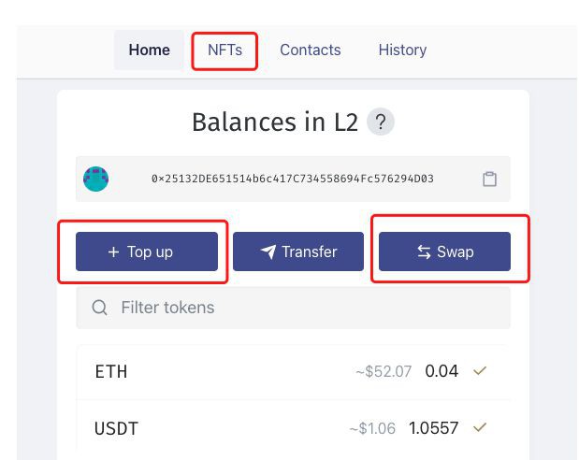The image size is (579, 460).
Task: Copy wallet address with clipboard icon
Action: pyautogui.click(x=489, y=180)
